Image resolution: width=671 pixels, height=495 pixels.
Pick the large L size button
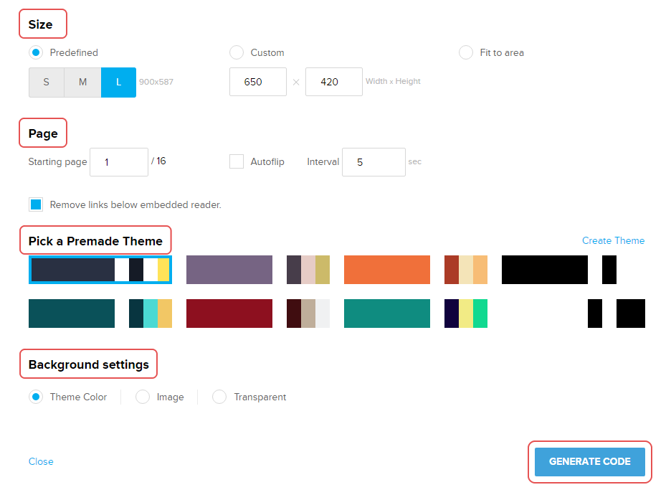click(118, 82)
